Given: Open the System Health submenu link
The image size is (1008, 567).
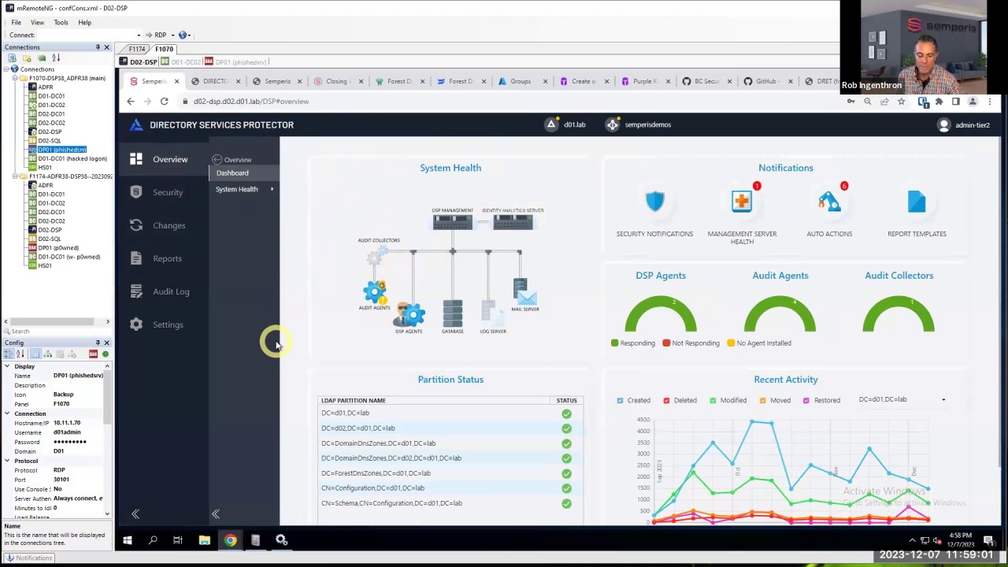Looking at the screenshot, I should [x=237, y=189].
